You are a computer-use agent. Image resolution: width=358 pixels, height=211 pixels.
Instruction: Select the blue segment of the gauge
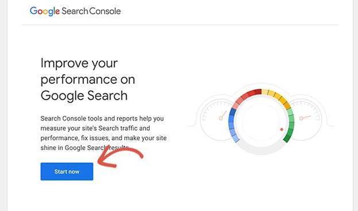tap(234, 125)
